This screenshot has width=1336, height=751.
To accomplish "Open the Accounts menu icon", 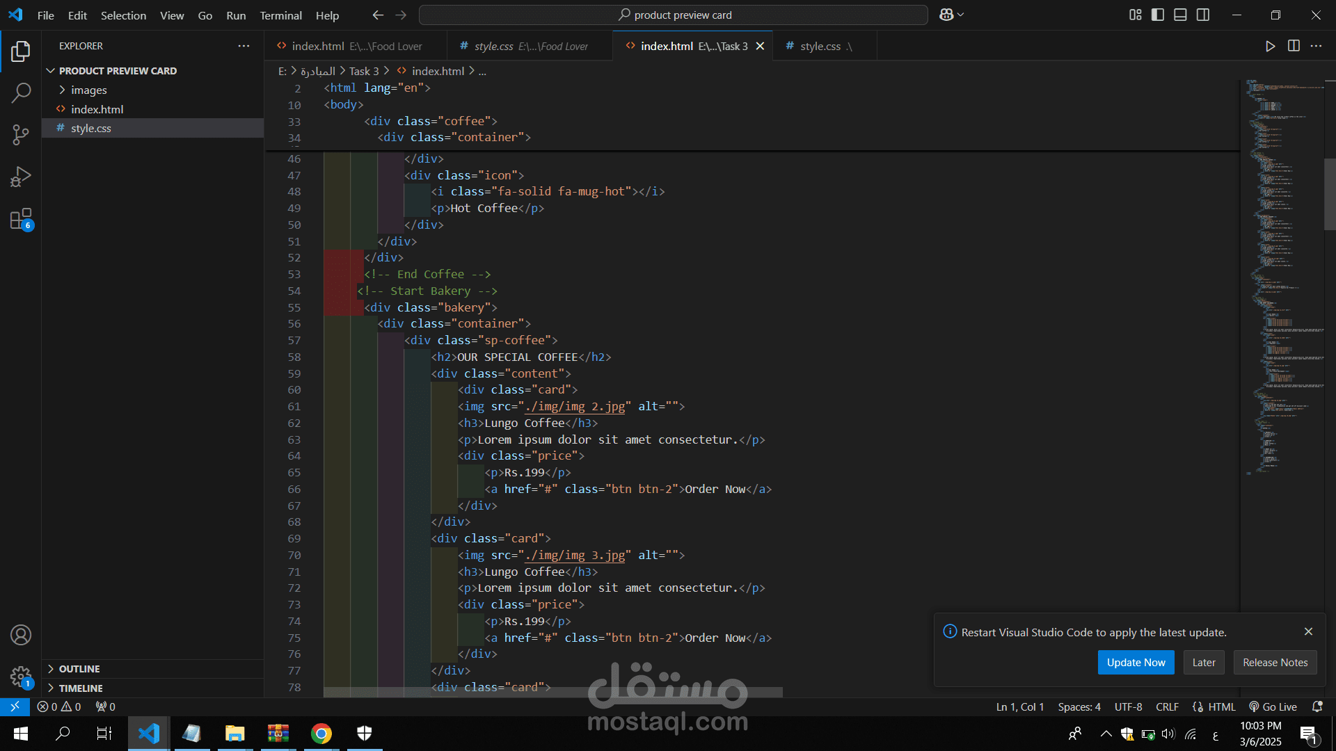I will 21,635.
